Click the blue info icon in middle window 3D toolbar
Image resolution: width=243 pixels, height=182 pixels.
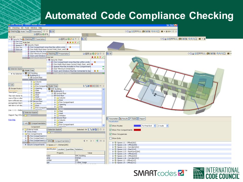pos(167,39)
